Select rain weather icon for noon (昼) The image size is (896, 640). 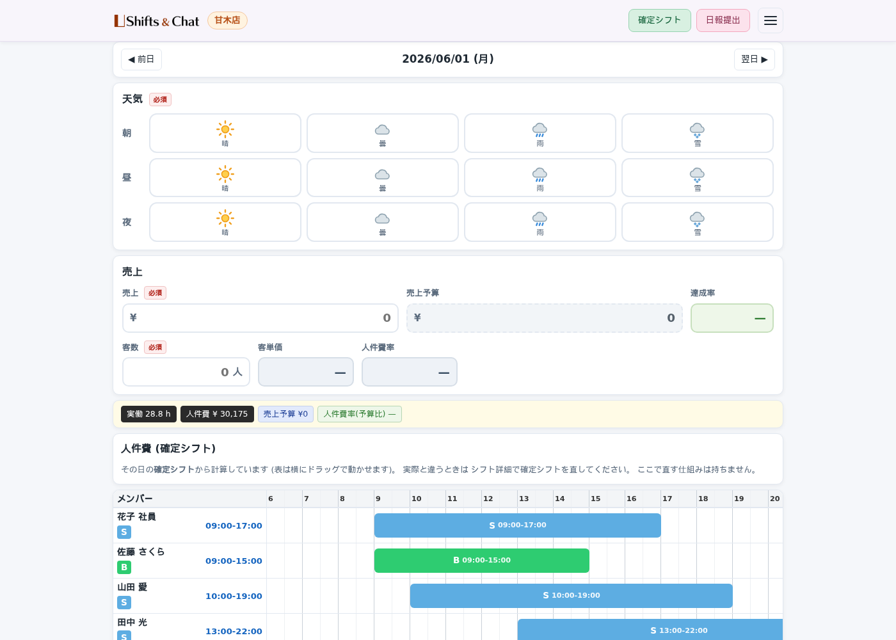pyautogui.click(x=540, y=174)
